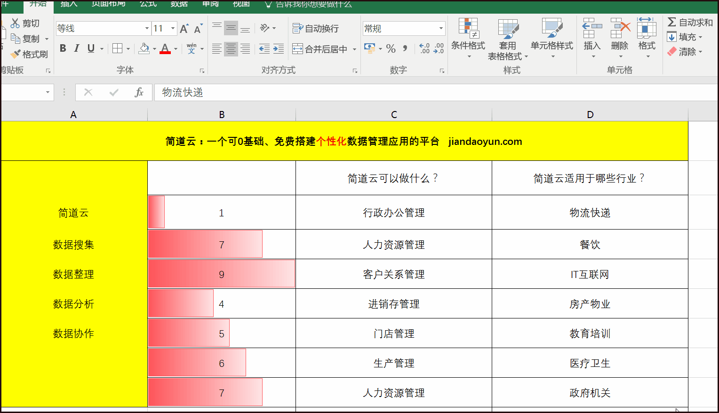Click the borders icon in the font group

pos(117,48)
